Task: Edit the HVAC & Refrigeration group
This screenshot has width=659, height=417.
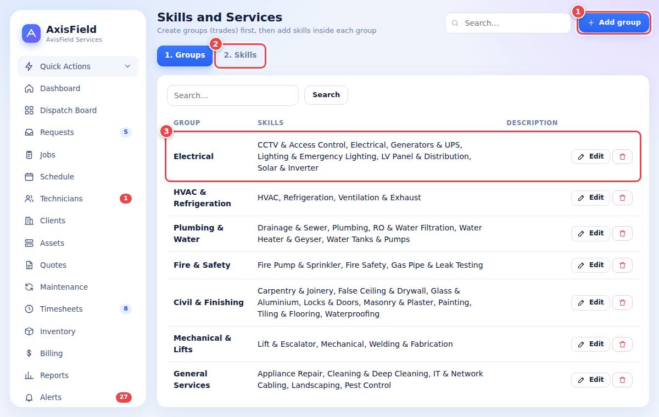Action: [590, 198]
